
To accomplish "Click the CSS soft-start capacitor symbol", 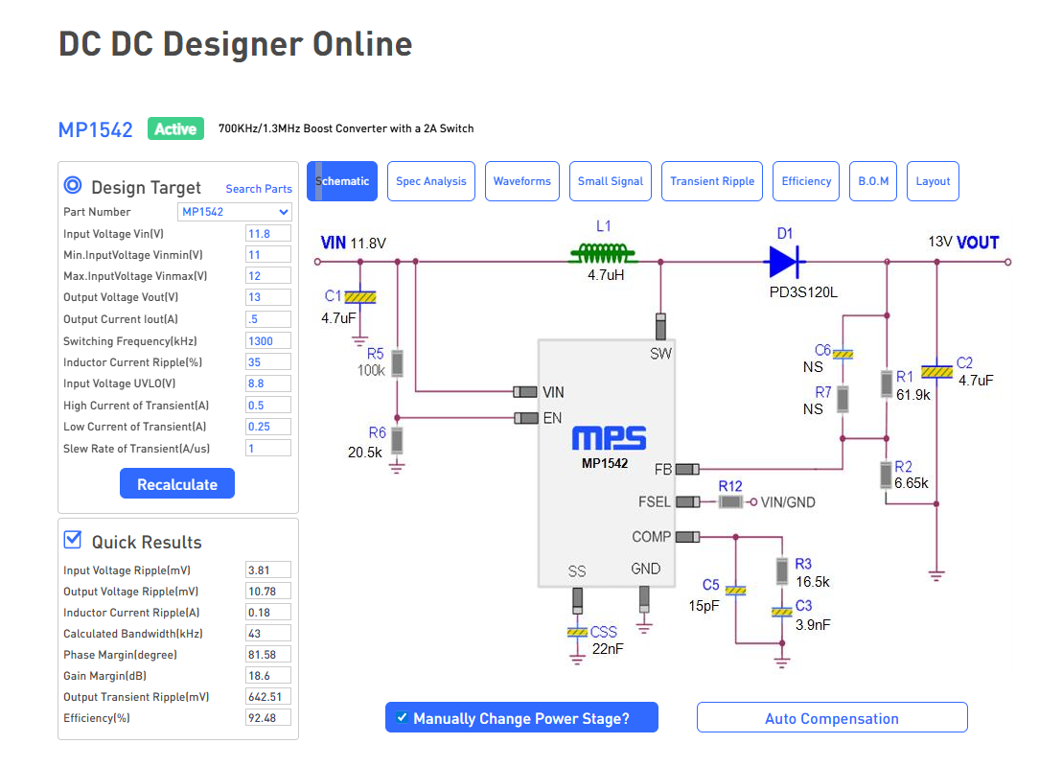I will pos(577,632).
